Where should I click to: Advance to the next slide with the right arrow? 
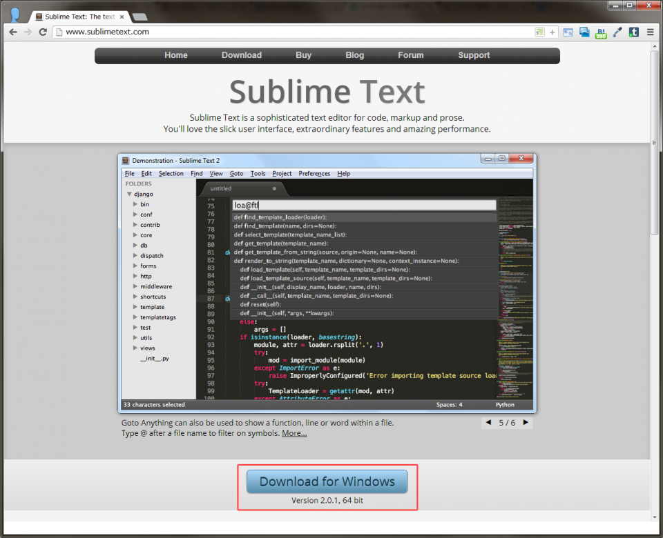point(526,422)
